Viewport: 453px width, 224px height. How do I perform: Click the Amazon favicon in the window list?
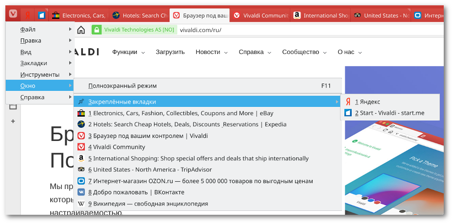click(81, 158)
